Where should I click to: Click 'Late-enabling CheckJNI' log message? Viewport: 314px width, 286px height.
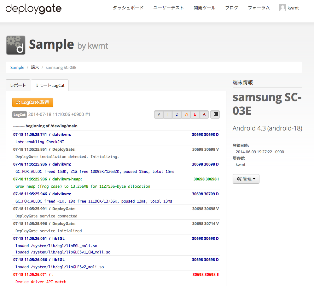tap(40, 142)
